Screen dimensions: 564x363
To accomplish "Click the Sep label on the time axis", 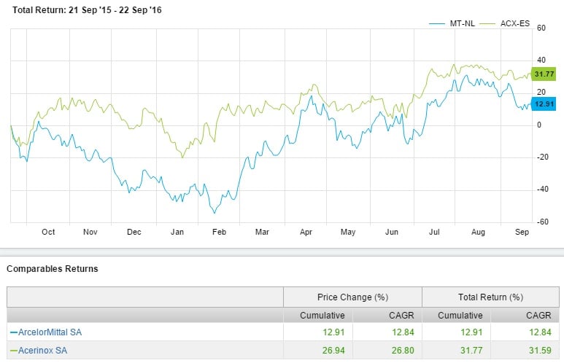I will click(x=522, y=232).
